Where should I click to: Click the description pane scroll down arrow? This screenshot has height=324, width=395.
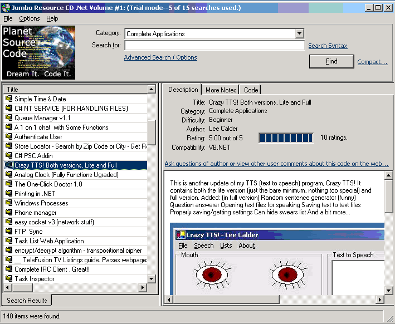point(388,291)
